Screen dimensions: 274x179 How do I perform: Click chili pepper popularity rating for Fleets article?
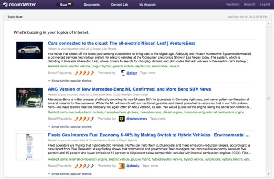tap(84, 166)
